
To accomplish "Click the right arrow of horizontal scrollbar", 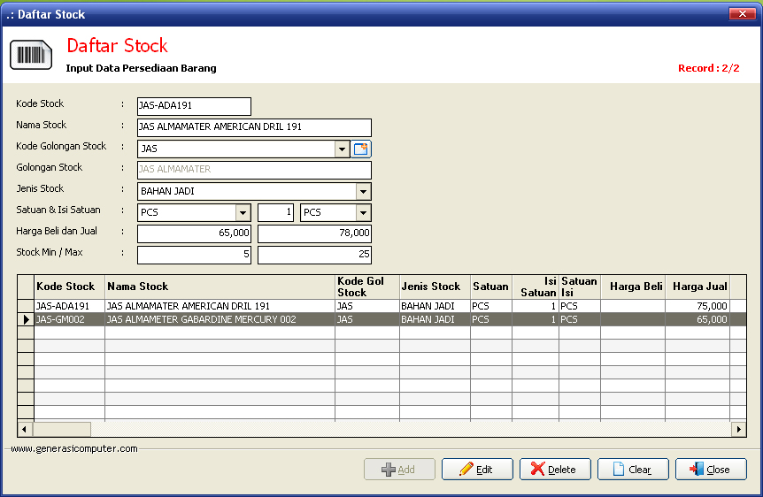I will click(738, 430).
